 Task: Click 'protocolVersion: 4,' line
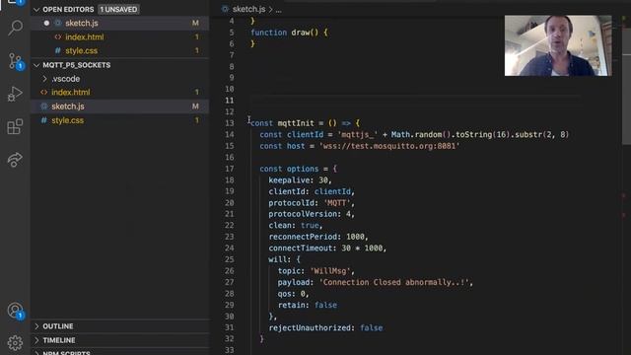coord(312,214)
